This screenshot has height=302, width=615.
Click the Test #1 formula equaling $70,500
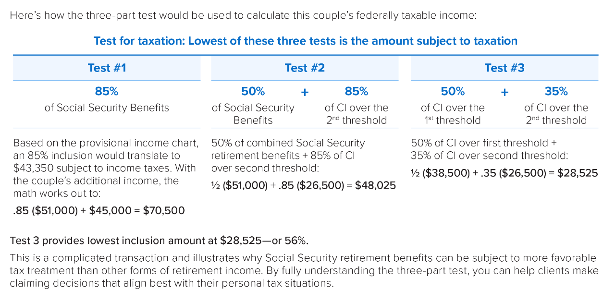[x=99, y=210]
